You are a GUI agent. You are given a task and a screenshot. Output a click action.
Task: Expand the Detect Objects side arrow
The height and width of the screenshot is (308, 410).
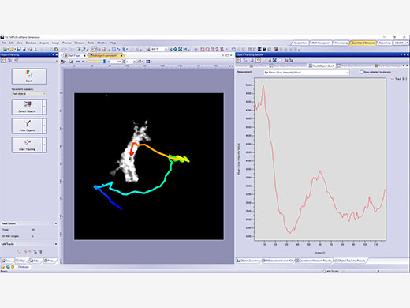point(44,107)
